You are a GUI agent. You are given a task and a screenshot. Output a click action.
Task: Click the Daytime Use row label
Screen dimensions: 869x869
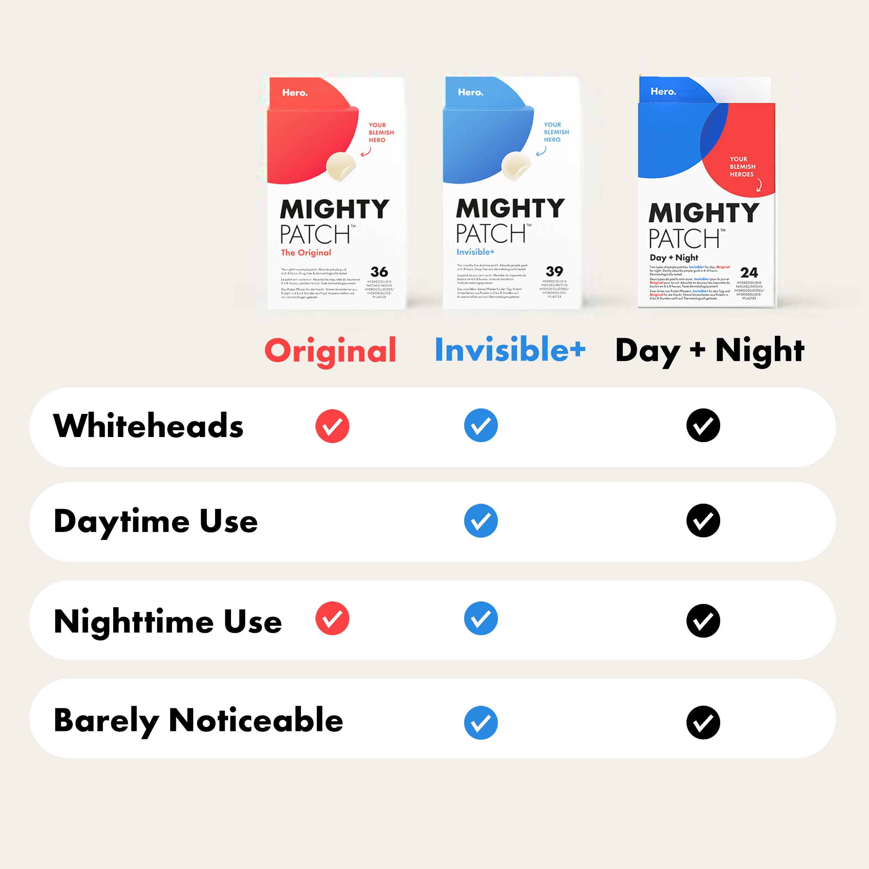pos(156,522)
